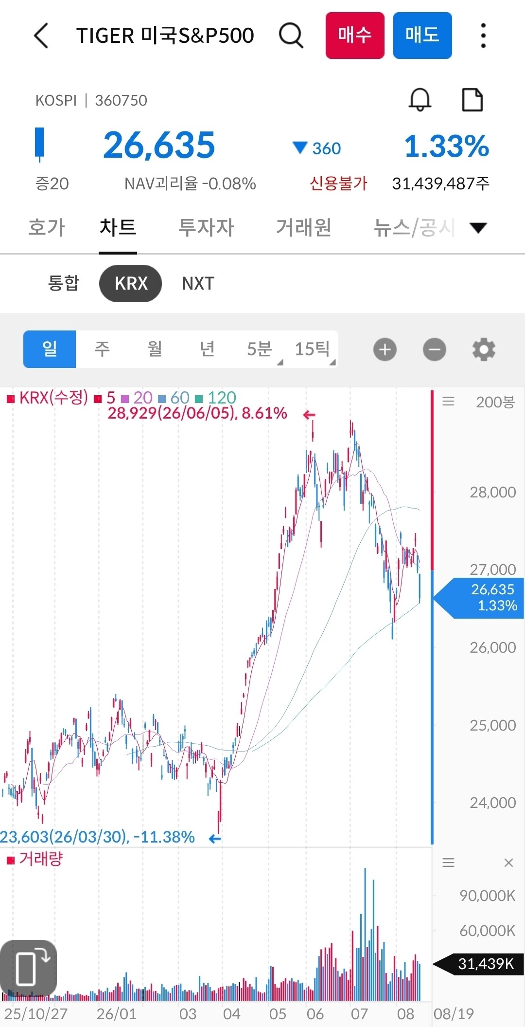This screenshot has height=1027, width=525.
Task: Switch to 통합 combined exchange view
Action: 63,283
